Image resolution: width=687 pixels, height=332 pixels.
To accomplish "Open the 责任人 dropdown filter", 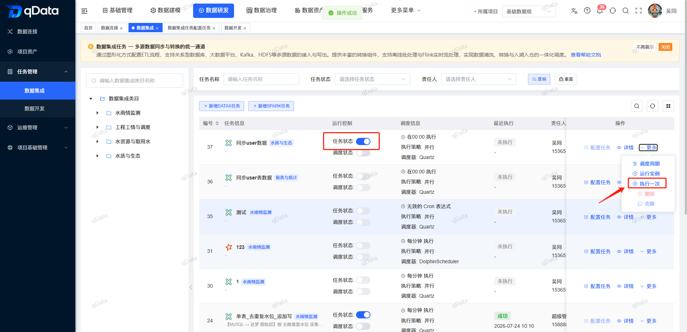I will click(479, 79).
